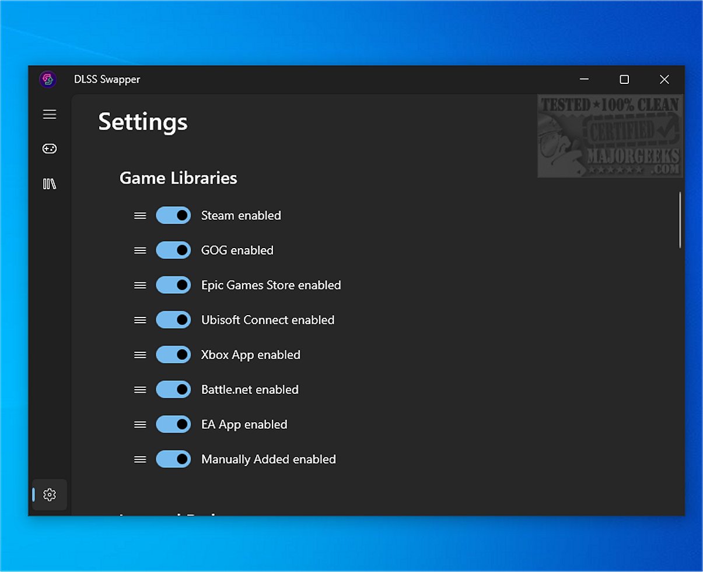Image resolution: width=703 pixels, height=572 pixels.
Task: Open the Games page via controller icon
Action: click(50, 149)
